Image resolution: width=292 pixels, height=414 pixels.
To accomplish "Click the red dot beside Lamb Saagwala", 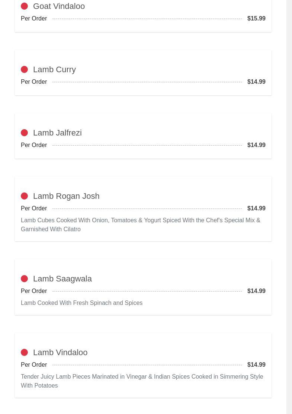I will point(24,279).
